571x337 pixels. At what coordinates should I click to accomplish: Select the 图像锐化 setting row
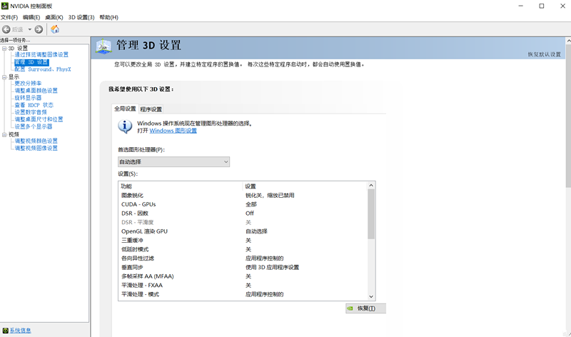[243, 196]
